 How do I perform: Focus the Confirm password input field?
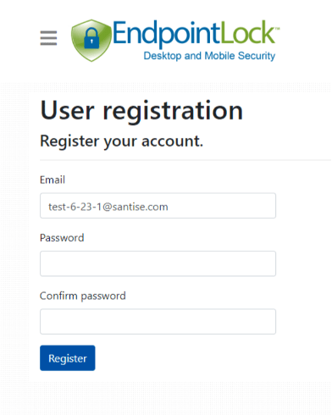pyautogui.click(x=158, y=322)
